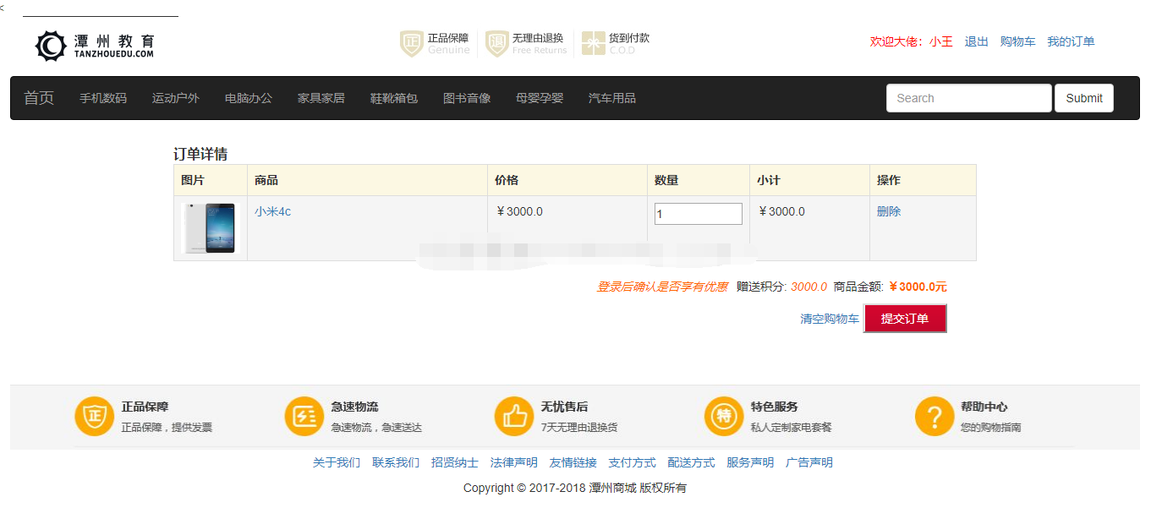Click the ￥3000.0 price cell

(x=519, y=211)
